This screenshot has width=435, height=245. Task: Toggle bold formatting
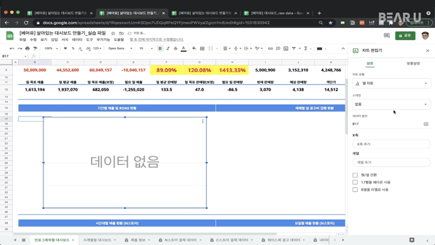pos(160,48)
